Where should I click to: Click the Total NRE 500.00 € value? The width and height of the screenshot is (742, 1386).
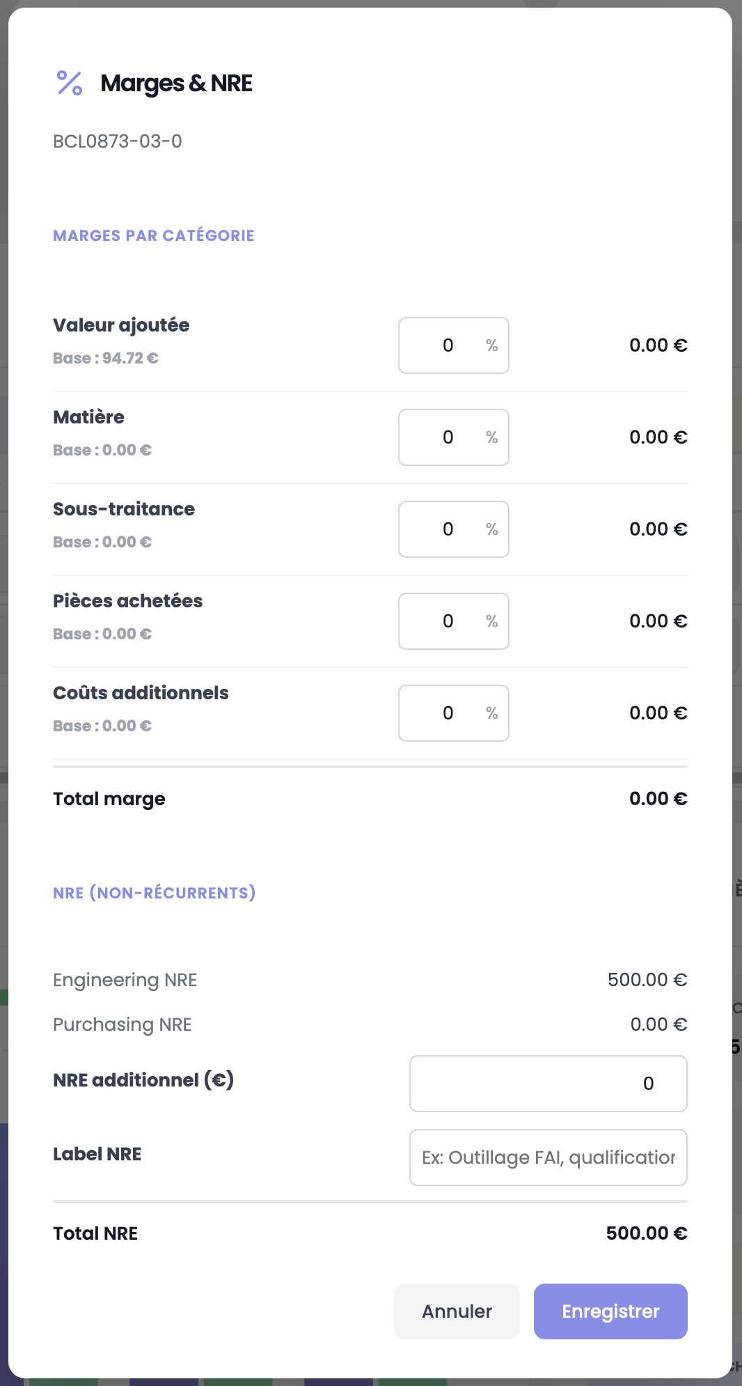[646, 1233]
